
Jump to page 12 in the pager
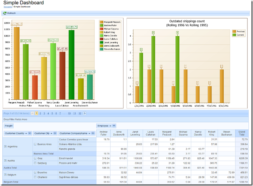[x=80, y=113]
